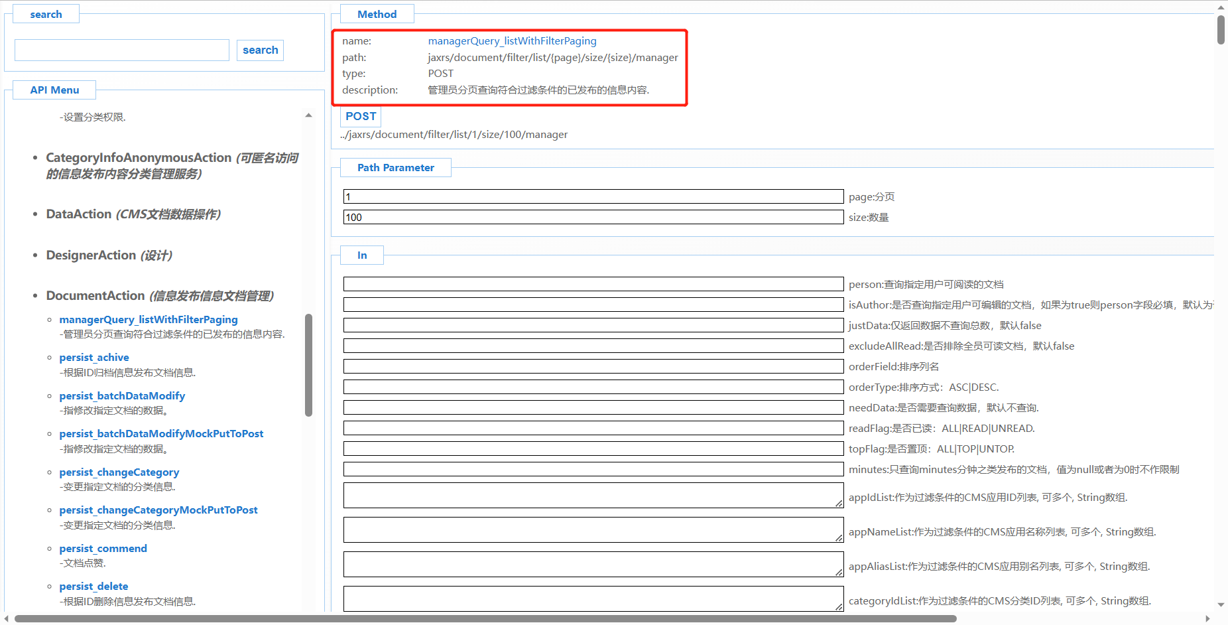Open persist_delete API entry
The width and height of the screenshot is (1228, 625).
(93, 587)
